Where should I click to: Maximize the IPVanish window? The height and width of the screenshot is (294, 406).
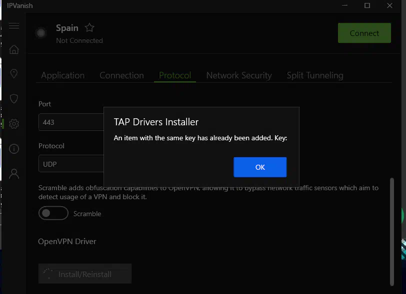pos(367,5)
